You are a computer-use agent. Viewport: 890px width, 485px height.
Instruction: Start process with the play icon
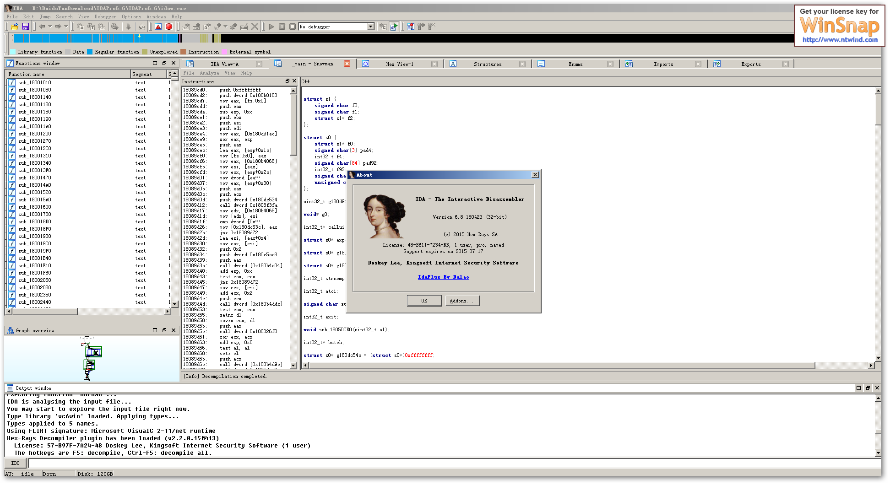click(x=271, y=27)
